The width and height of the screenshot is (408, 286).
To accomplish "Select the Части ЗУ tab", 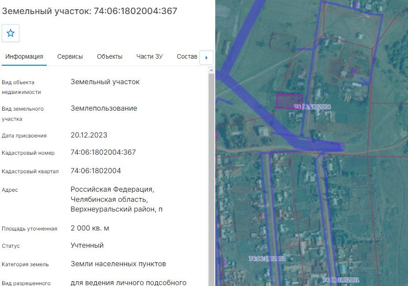I will coord(150,56).
